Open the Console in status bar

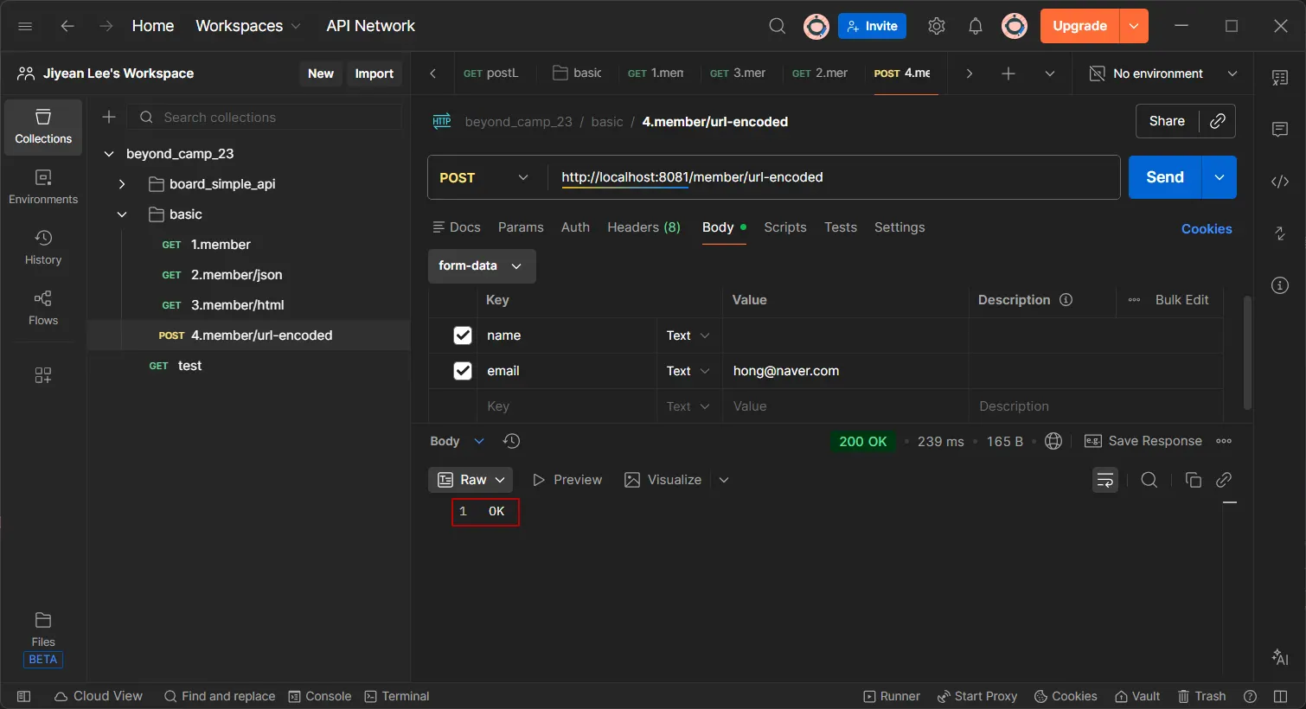pyautogui.click(x=320, y=696)
